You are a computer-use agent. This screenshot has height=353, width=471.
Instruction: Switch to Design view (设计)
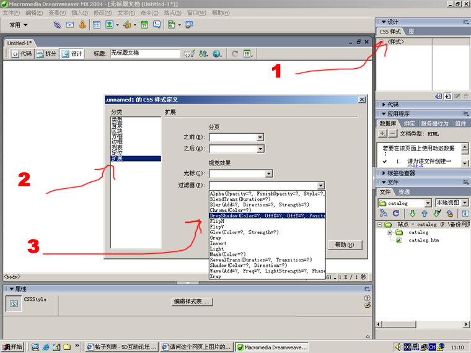(x=71, y=54)
